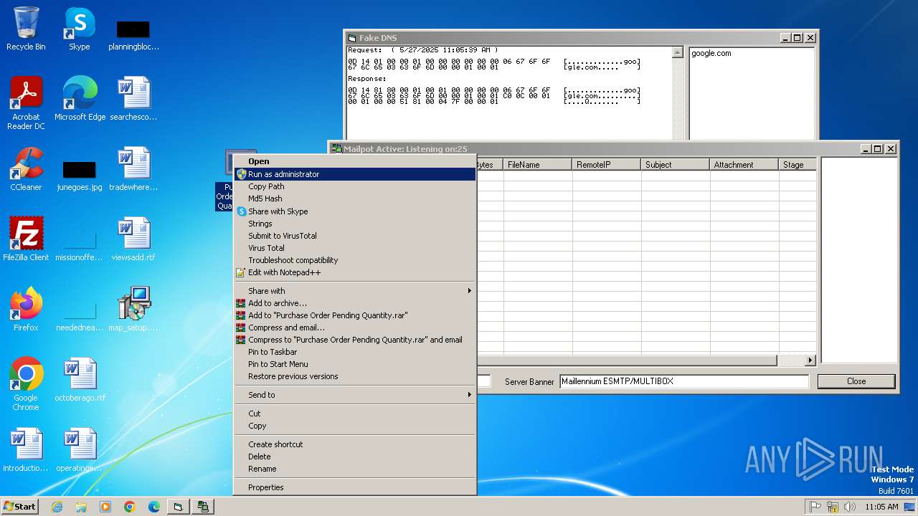
Task: Click the volume speaker tray icon
Action: pyautogui.click(x=850, y=507)
